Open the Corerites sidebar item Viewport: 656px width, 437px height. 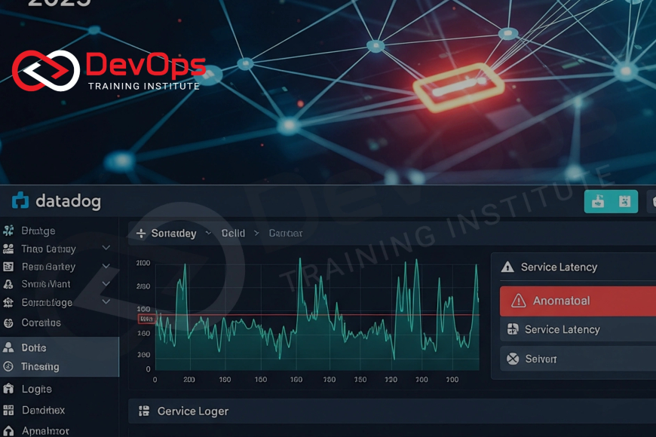41,322
